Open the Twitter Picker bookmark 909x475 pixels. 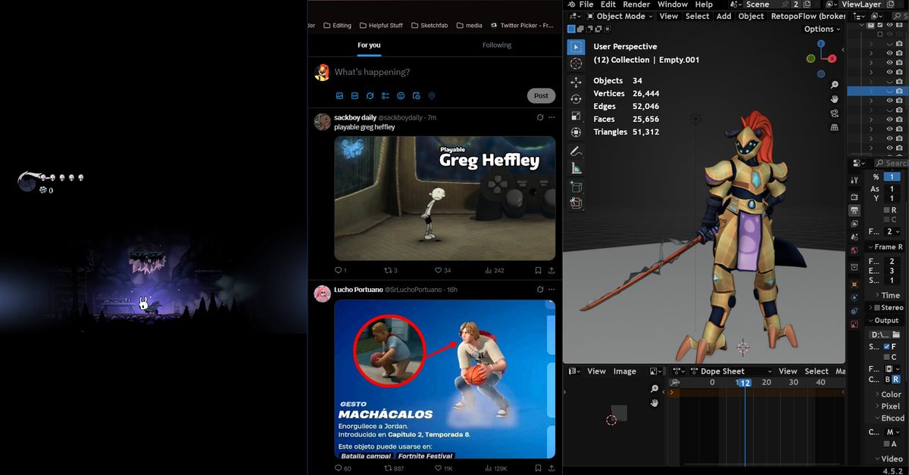(x=523, y=25)
